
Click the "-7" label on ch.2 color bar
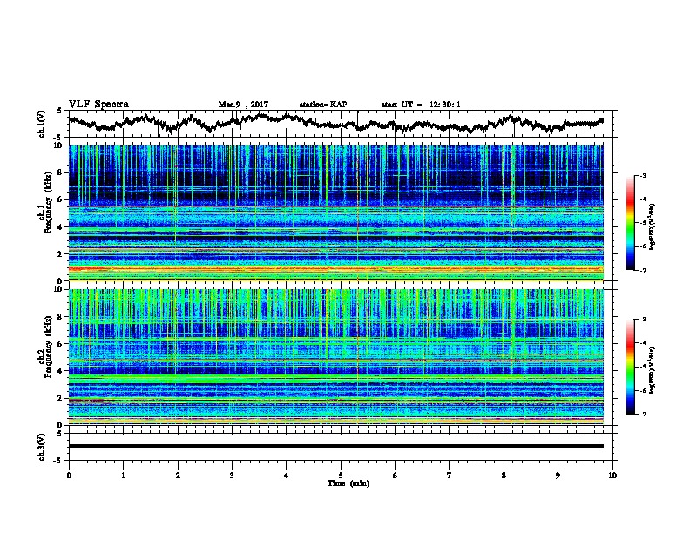[x=642, y=415]
